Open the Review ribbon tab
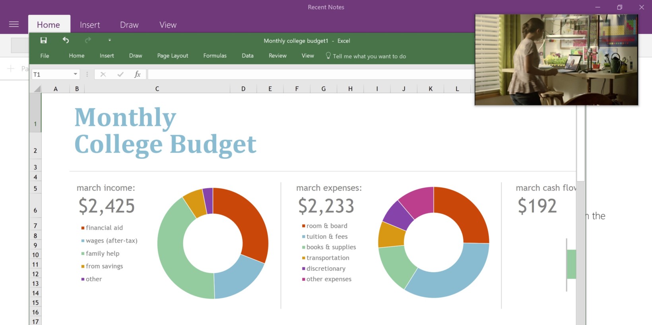The image size is (652, 325). pyautogui.click(x=277, y=56)
